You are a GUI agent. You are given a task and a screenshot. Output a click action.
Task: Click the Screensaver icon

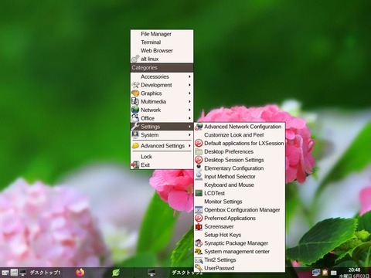[199, 226]
